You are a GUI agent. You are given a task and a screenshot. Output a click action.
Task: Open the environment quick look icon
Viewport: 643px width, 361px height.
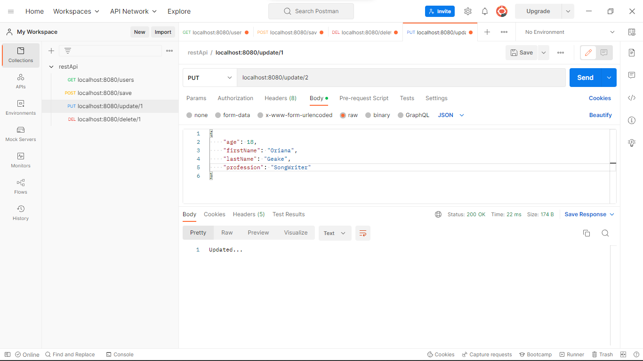(x=632, y=32)
